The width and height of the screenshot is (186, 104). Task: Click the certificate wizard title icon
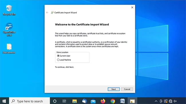click(52, 13)
